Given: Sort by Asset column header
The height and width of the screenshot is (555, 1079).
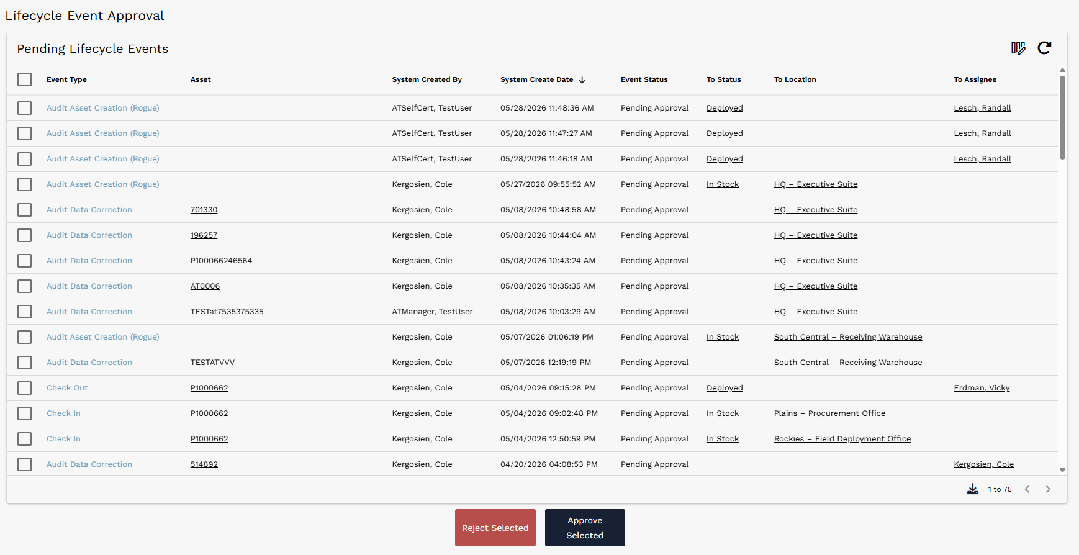Looking at the screenshot, I should 201,79.
